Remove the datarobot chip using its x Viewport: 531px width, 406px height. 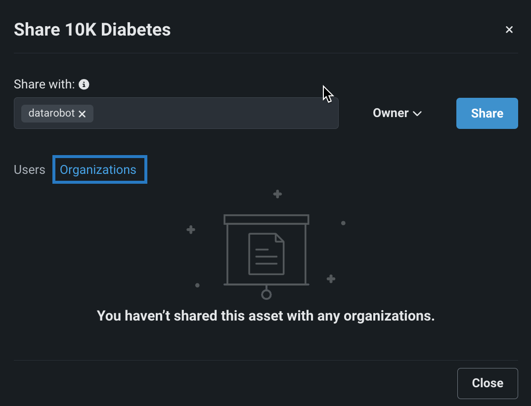click(x=82, y=114)
